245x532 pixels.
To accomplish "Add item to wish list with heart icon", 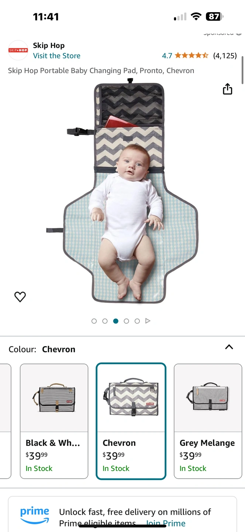I will (20, 297).
